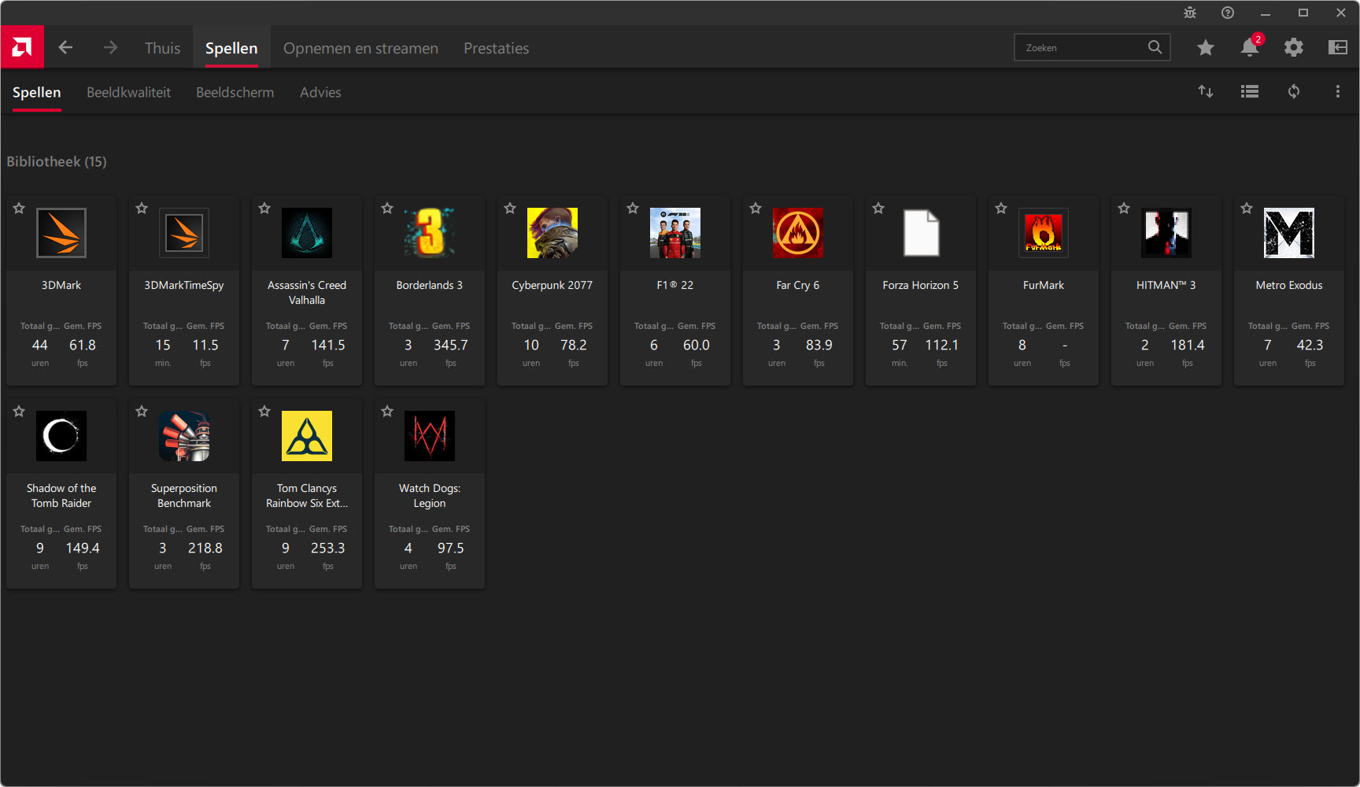Switch to list view icon

click(x=1250, y=92)
